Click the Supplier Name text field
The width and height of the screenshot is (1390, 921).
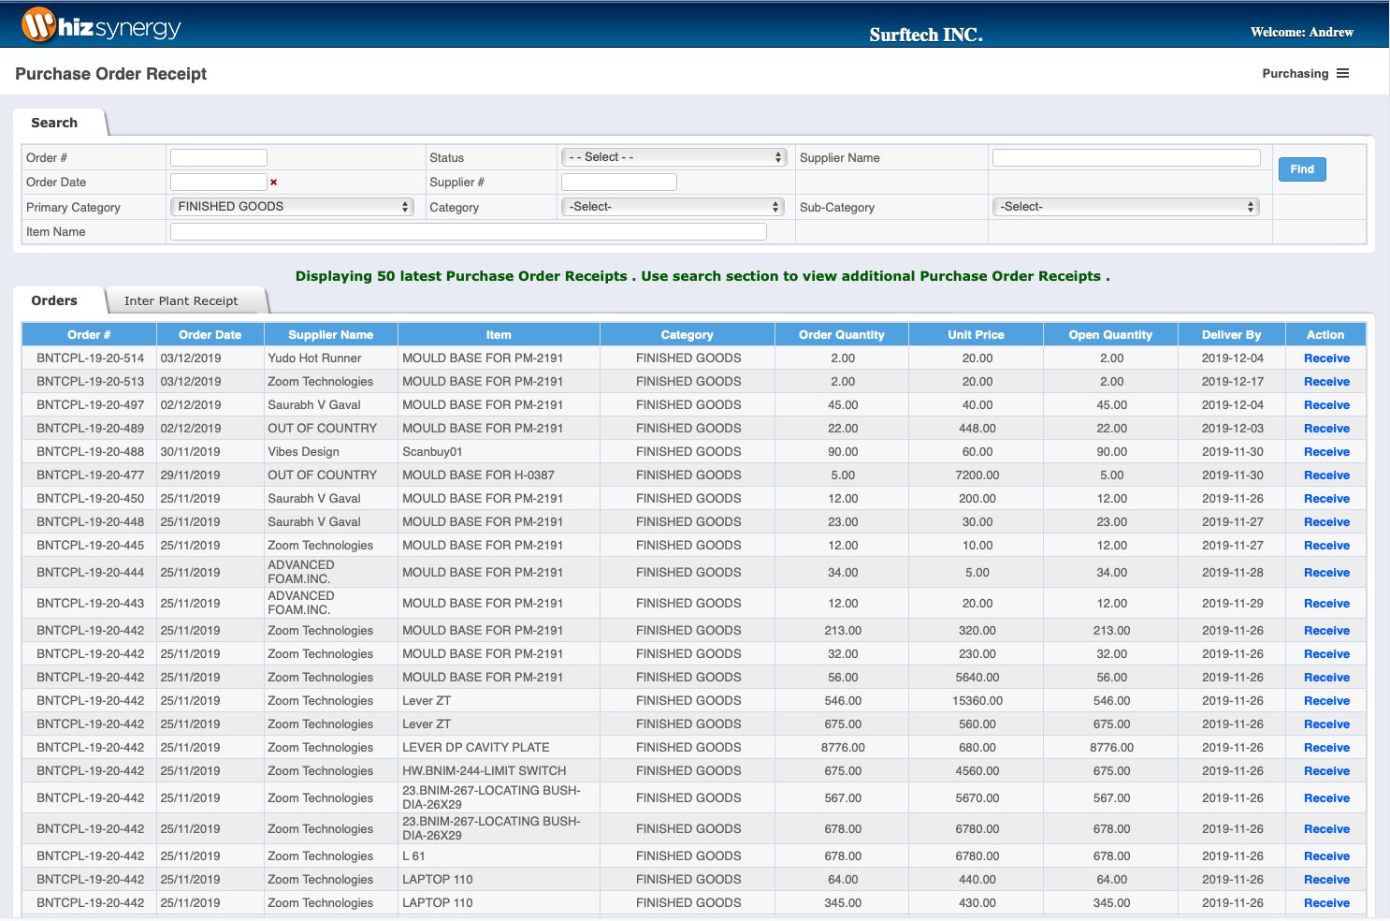click(x=1125, y=158)
